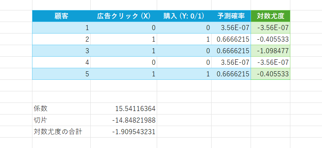The width and height of the screenshot is (322, 148).
Task: Select the 対数尤度の合計 label cell
Action: (x=61, y=131)
